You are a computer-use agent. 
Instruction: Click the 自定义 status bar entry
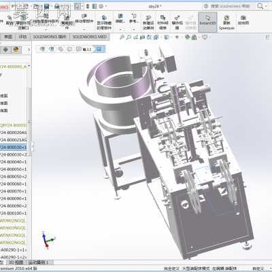click(258, 269)
